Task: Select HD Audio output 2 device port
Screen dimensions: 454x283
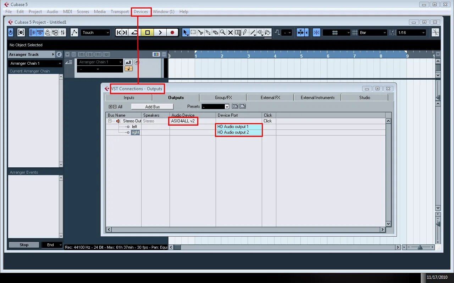Action: (x=239, y=132)
